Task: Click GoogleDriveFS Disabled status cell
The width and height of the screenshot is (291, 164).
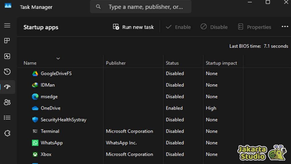Action: 175,73
